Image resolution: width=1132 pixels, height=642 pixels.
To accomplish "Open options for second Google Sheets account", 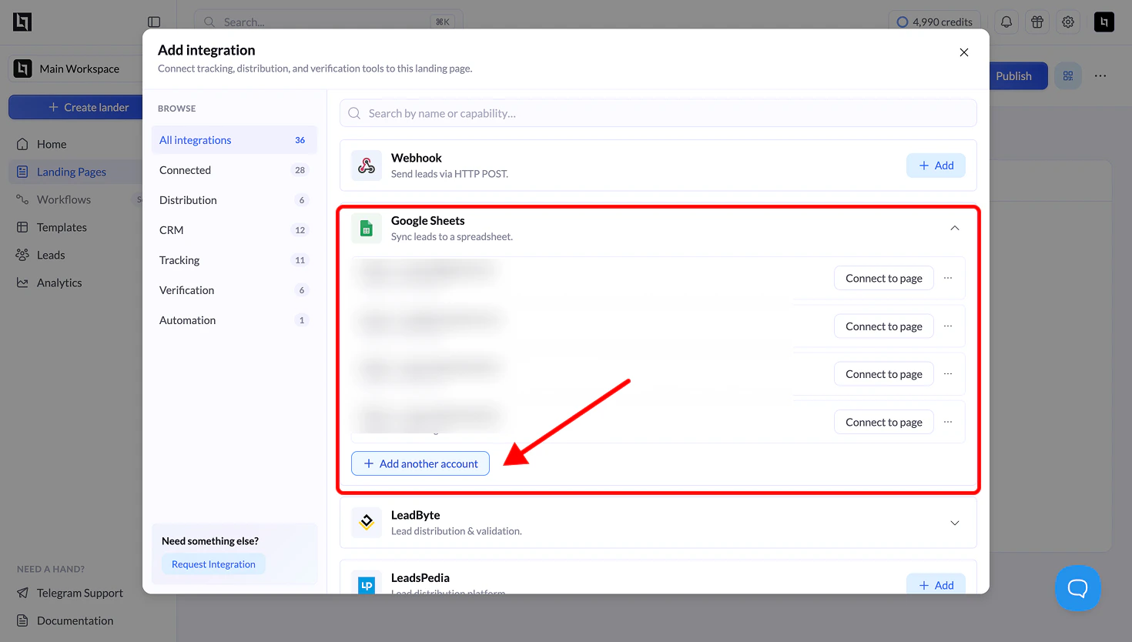I will [x=948, y=326].
